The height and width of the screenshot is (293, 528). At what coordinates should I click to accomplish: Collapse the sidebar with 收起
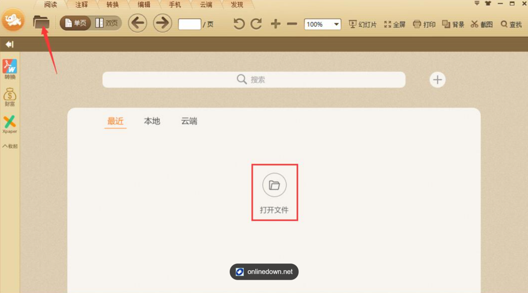[10, 146]
